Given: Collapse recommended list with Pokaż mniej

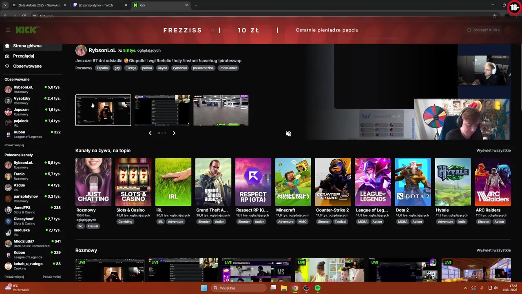Looking at the screenshot, I should point(52,277).
